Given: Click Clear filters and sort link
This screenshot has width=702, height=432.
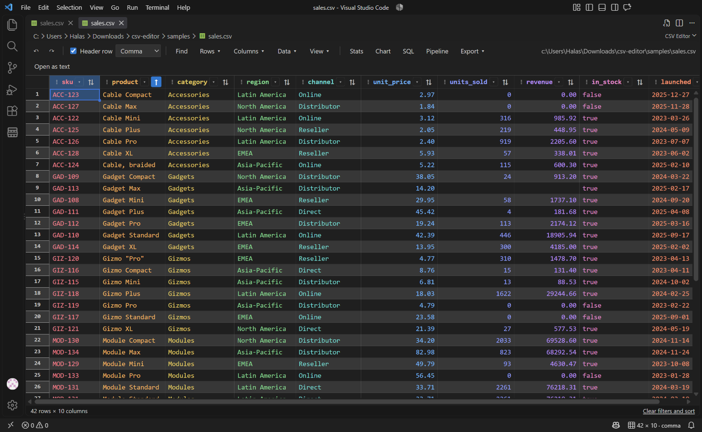Looking at the screenshot, I should point(669,411).
